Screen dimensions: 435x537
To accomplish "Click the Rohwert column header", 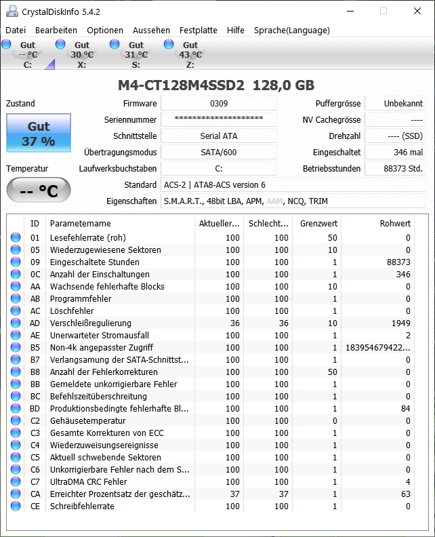I will (377, 223).
